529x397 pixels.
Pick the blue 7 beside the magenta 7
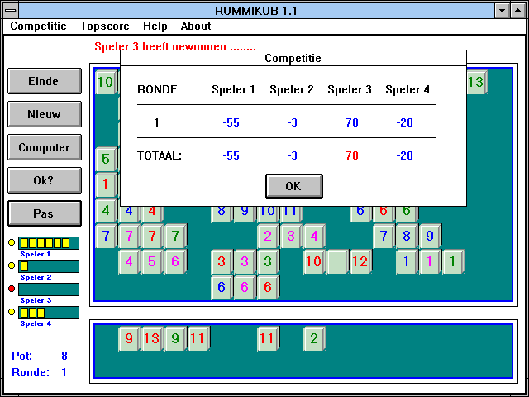[x=107, y=236]
